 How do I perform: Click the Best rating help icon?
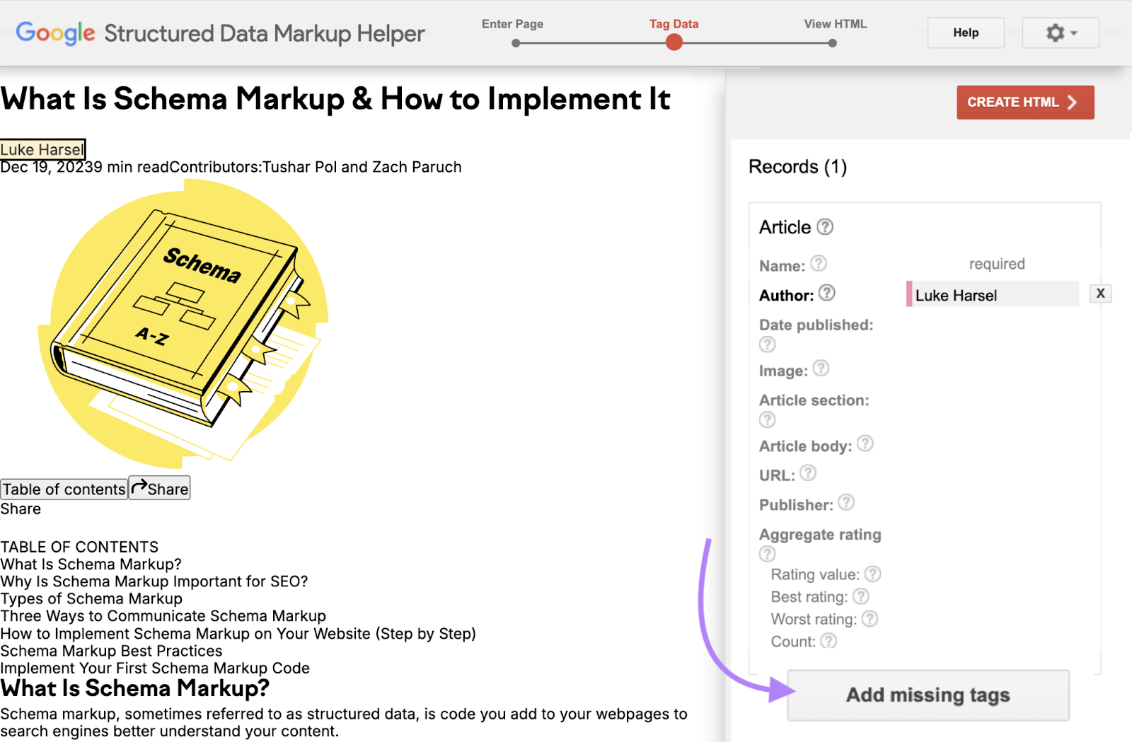coord(861,596)
